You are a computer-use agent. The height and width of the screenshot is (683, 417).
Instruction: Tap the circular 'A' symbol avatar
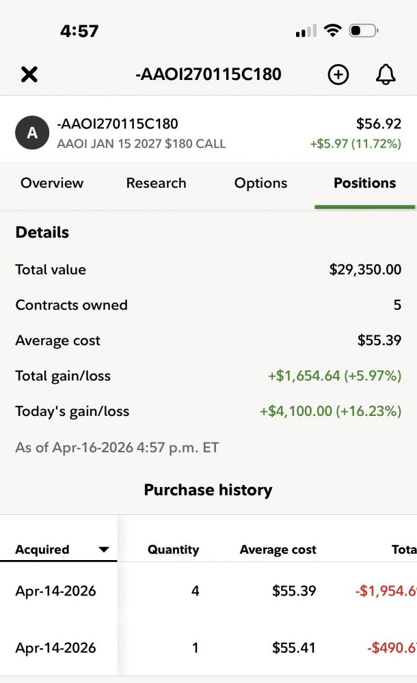pos(32,133)
